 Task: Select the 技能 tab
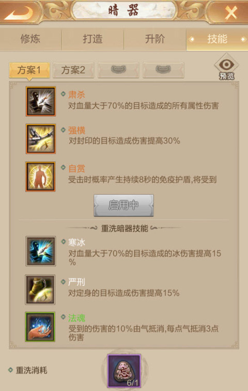(217, 39)
